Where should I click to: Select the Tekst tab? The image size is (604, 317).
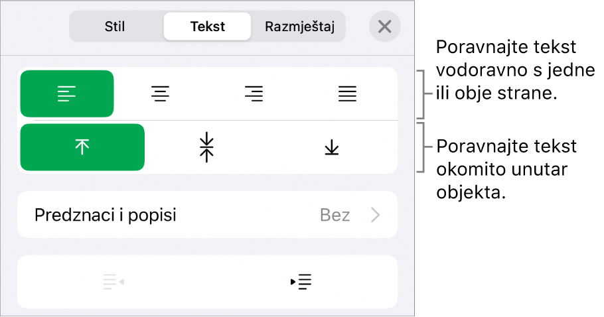pyautogui.click(x=207, y=27)
